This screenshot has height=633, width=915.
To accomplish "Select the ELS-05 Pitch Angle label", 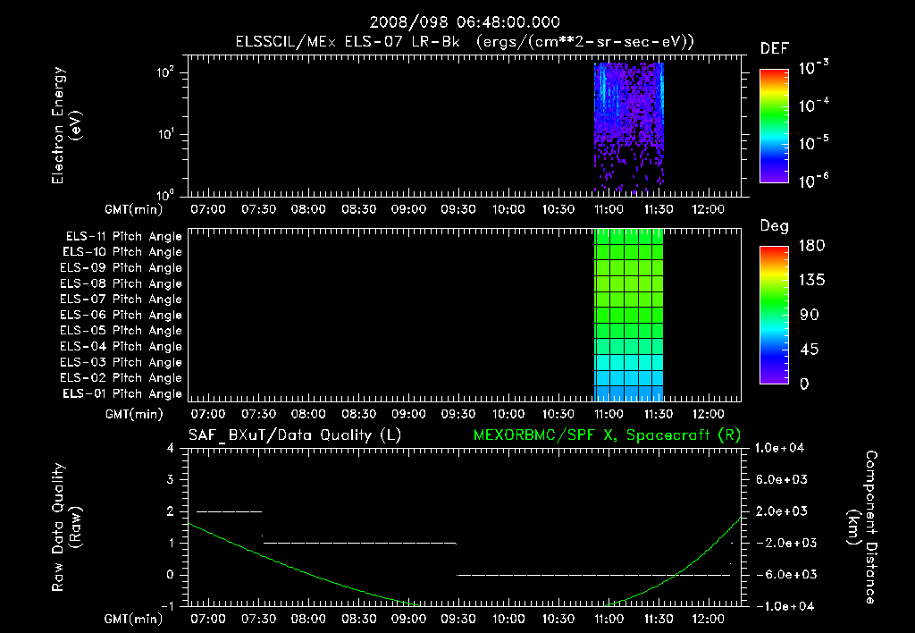I will (x=121, y=331).
